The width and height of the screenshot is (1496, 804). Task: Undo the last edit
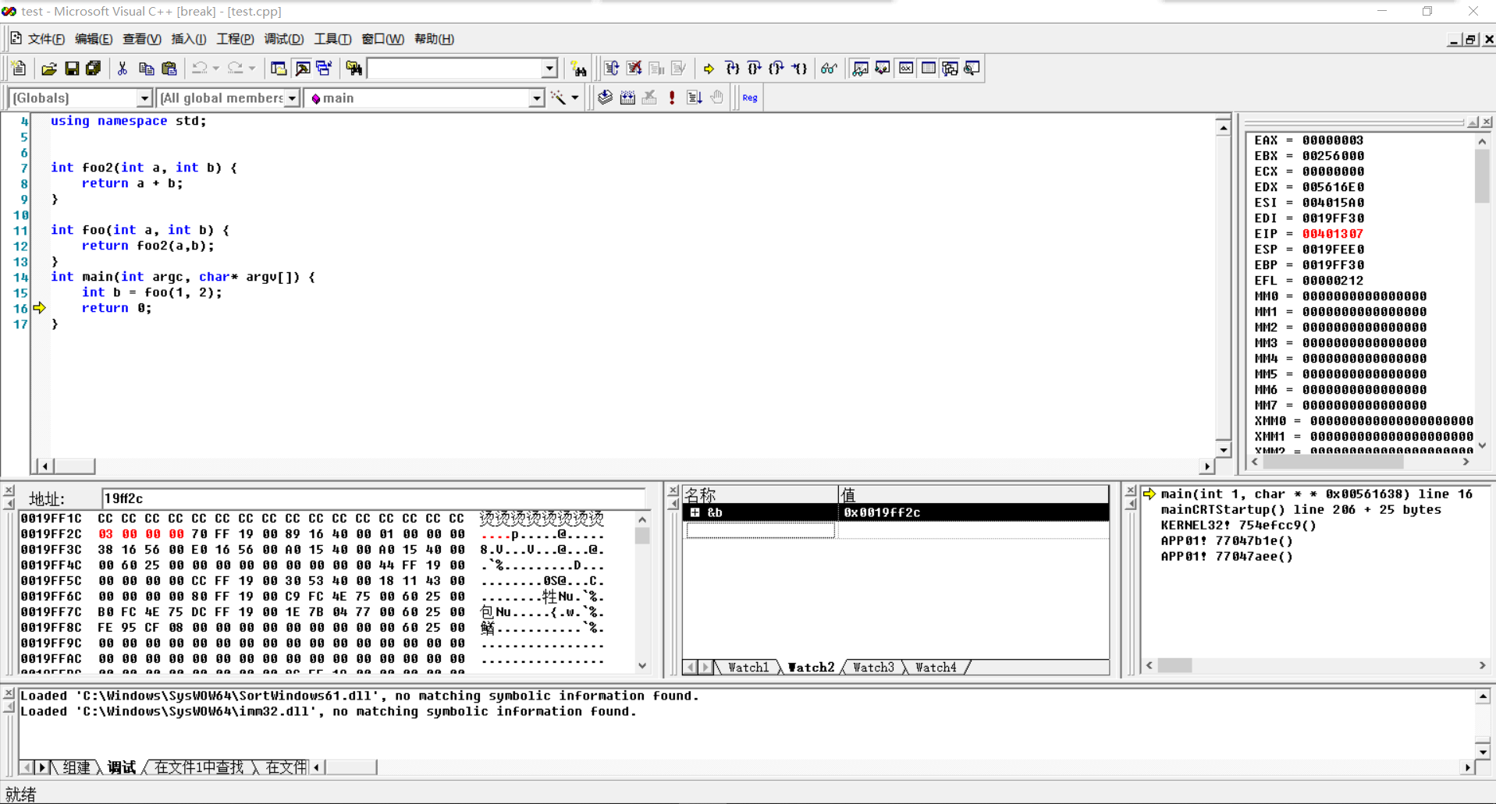200,69
